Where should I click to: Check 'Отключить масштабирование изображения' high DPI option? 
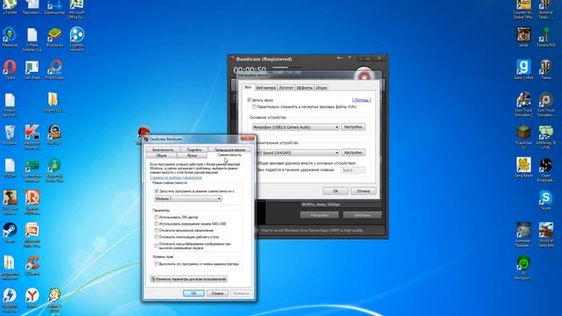click(156, 246)
